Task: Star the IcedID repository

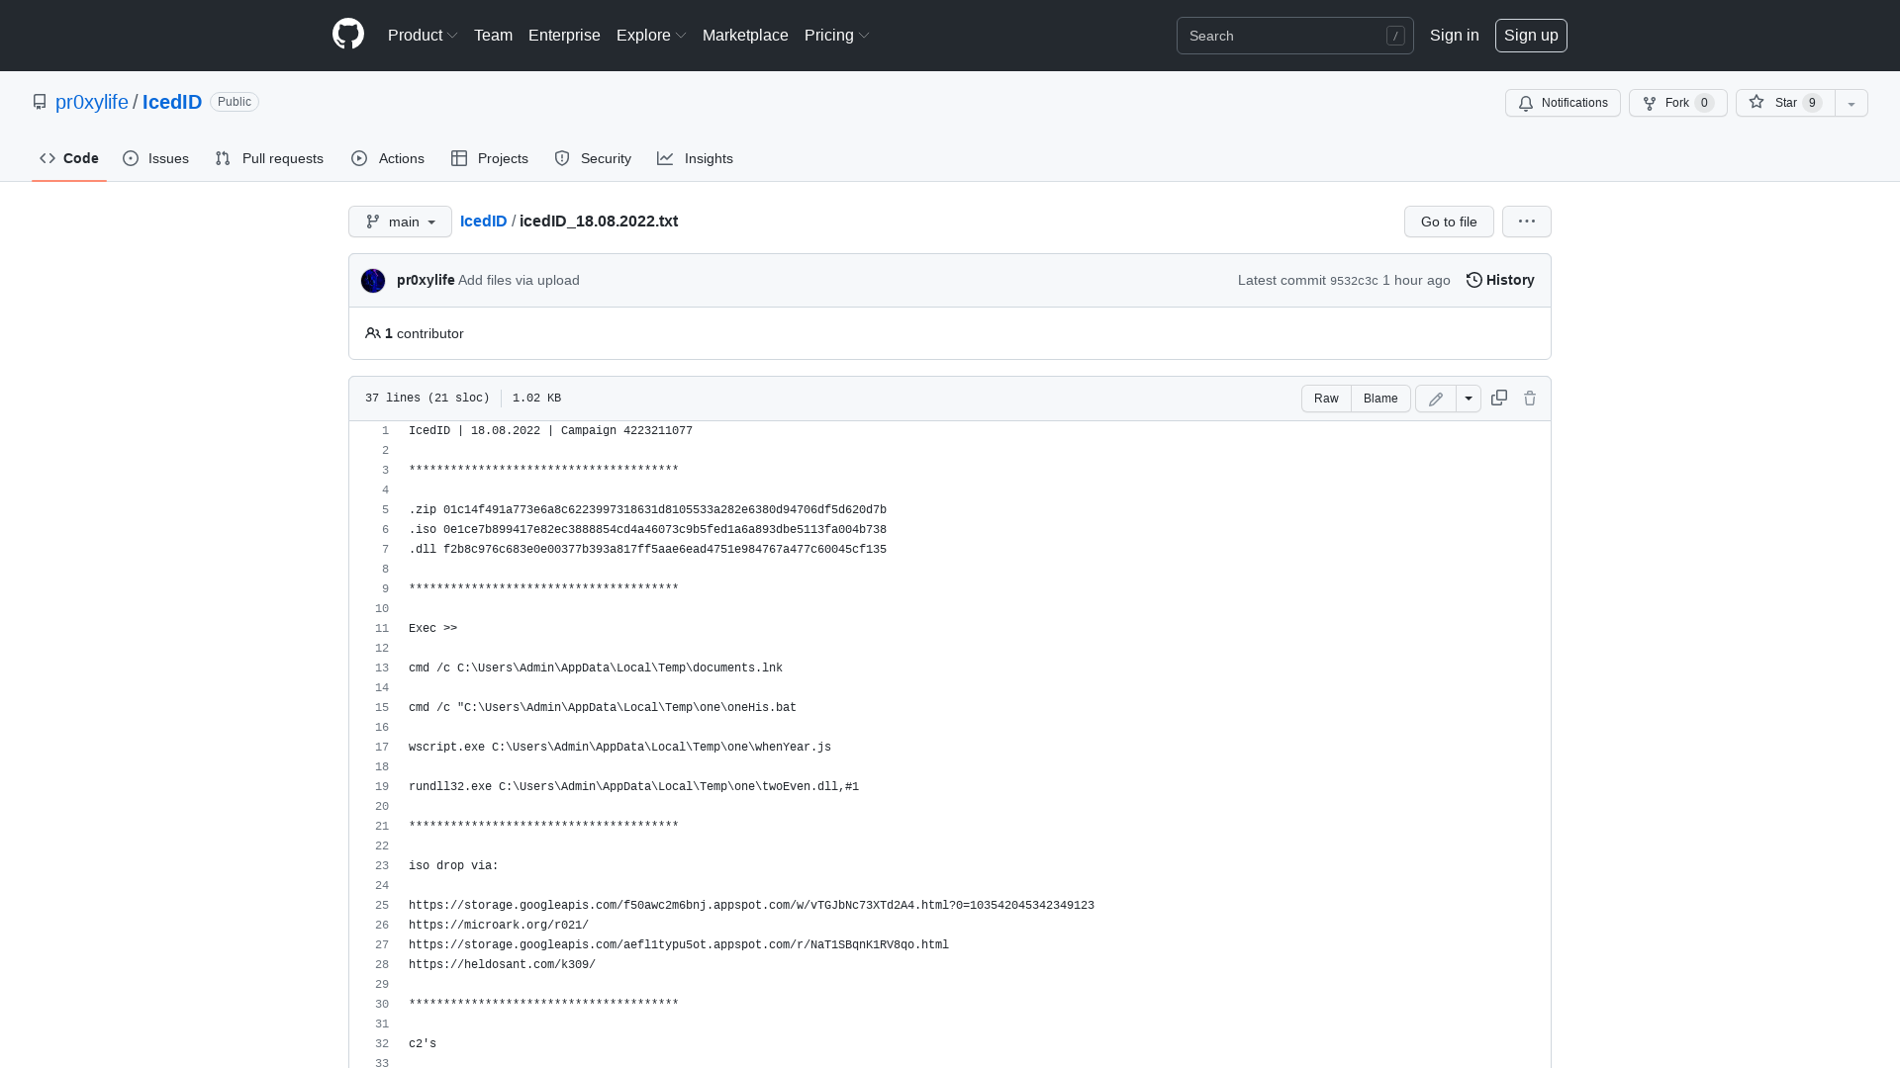Action: point(1757,103)
